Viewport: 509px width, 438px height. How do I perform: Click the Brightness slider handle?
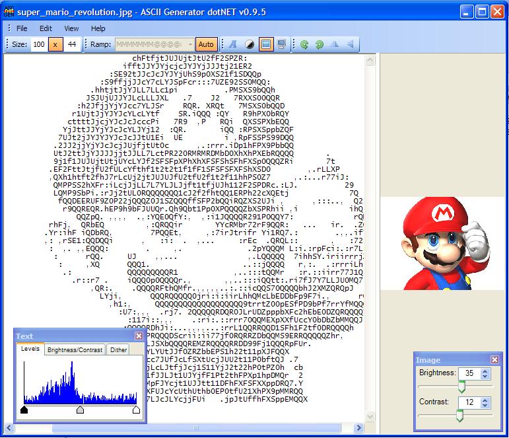461,386
